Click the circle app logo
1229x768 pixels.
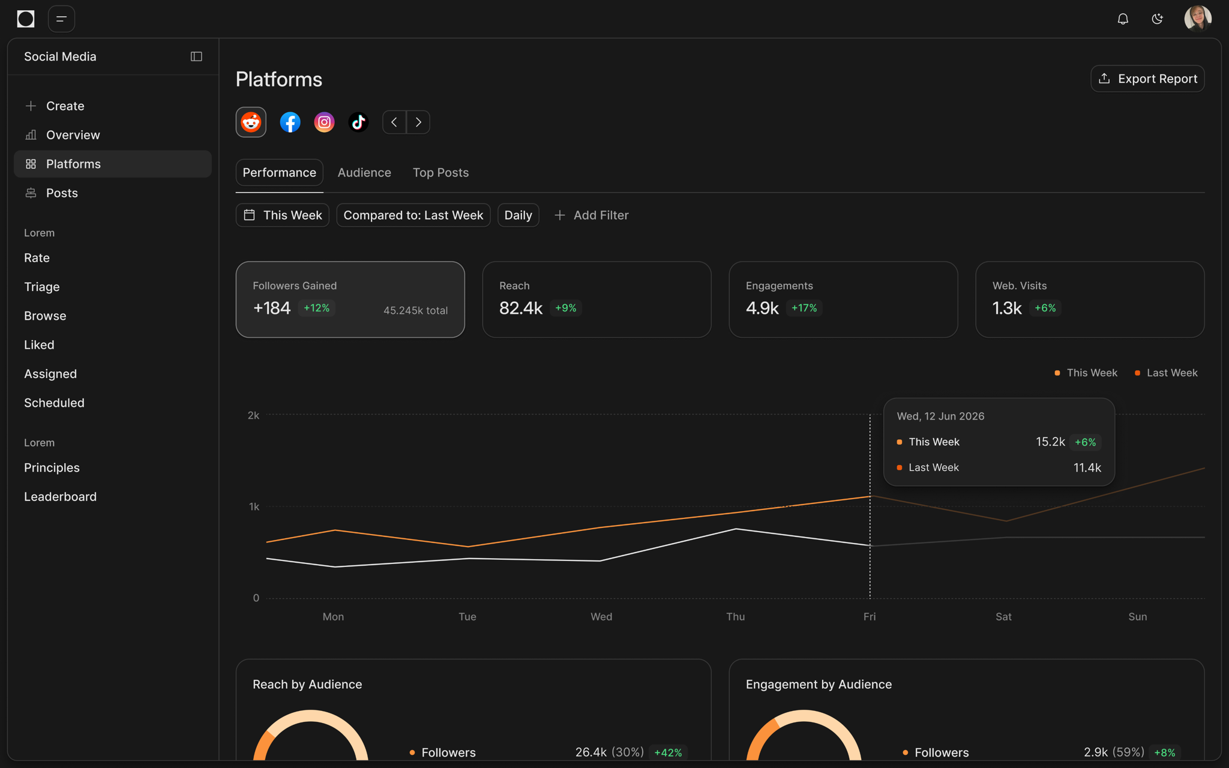point(26,19)
